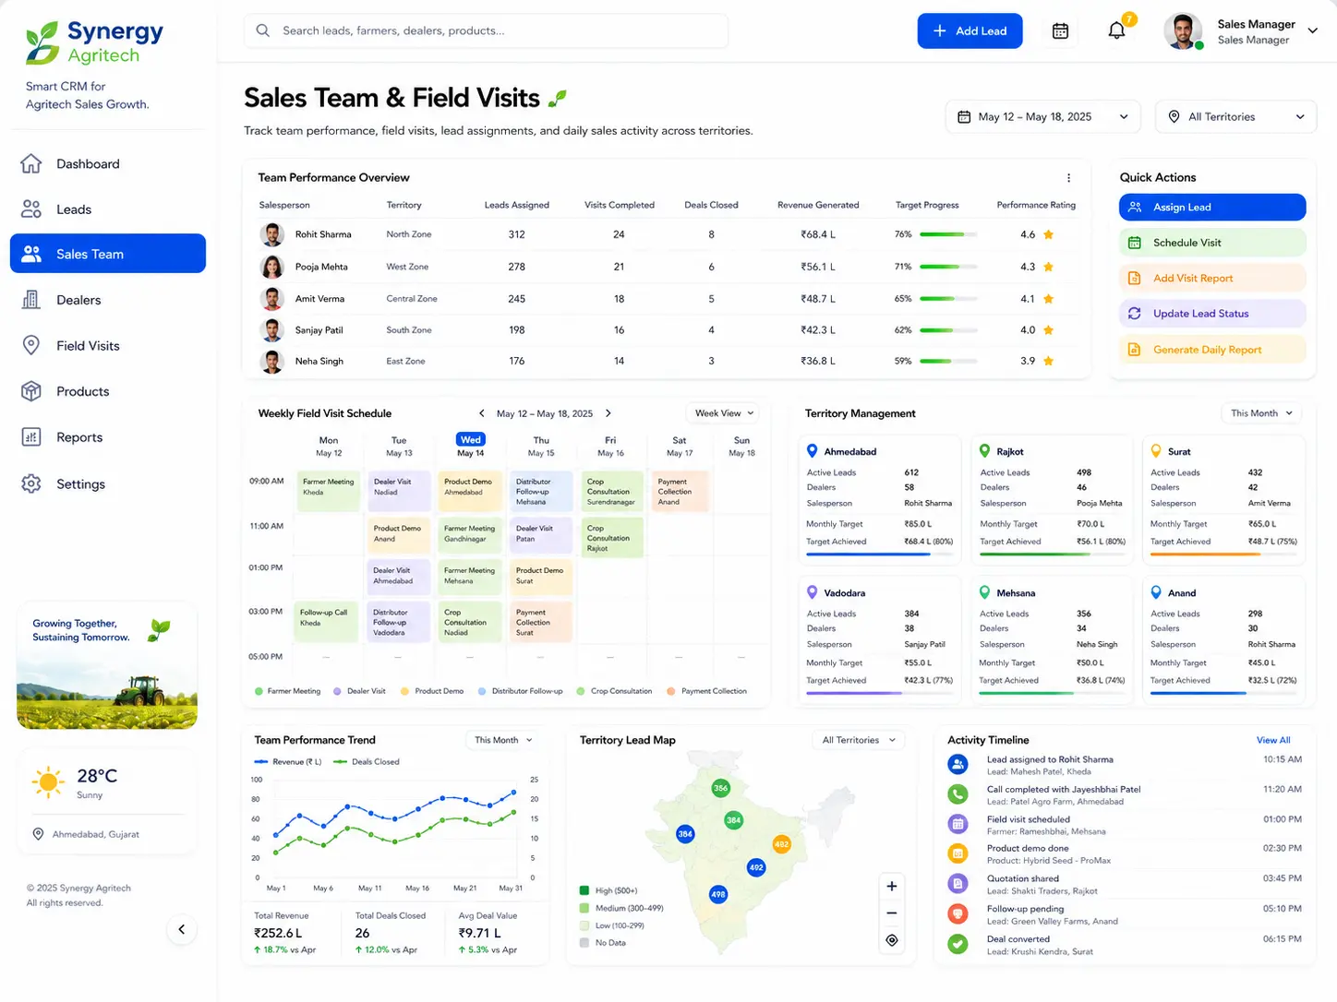This screenshot has height=1002, width=1337.
Task: Toggle Deals Closed series in trend legend
Action: 367,762
